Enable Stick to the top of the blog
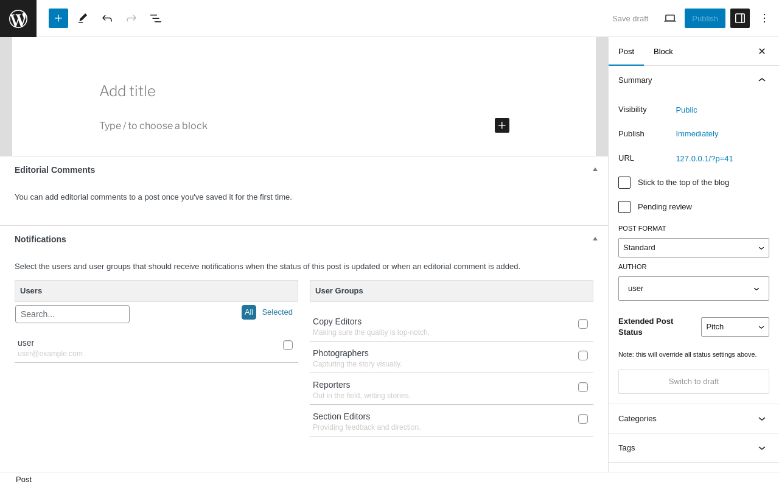Screen dimensions: 779x487 pyautogui.click(x=624, y=183)
